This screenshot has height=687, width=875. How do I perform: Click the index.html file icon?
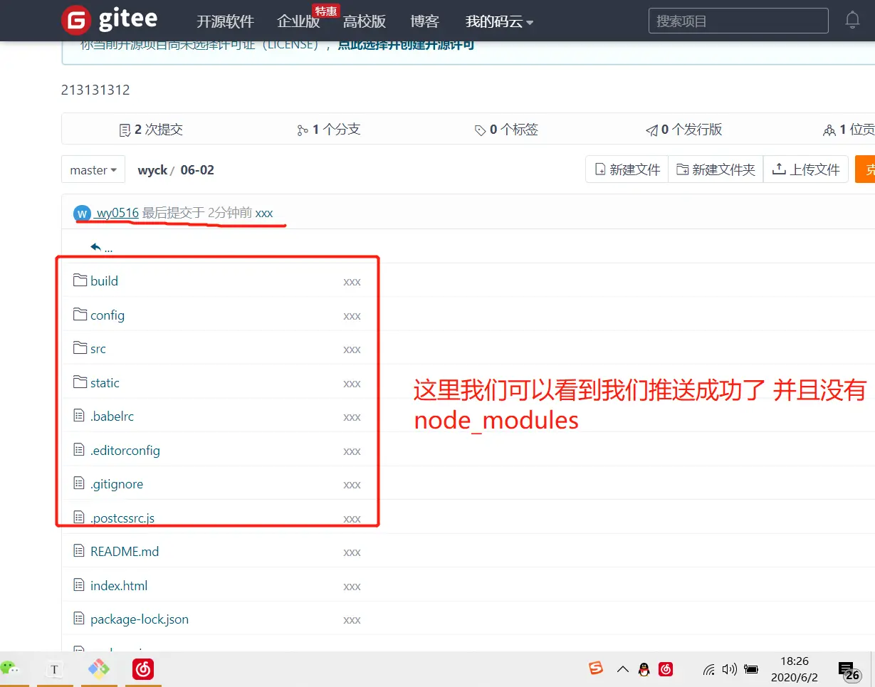point(79,585)
